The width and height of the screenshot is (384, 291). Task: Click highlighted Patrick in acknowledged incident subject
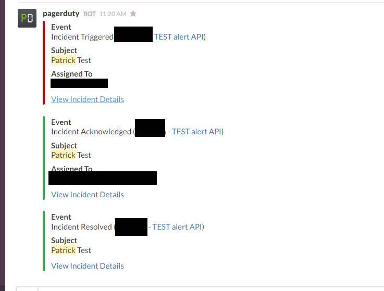[63, 155]
